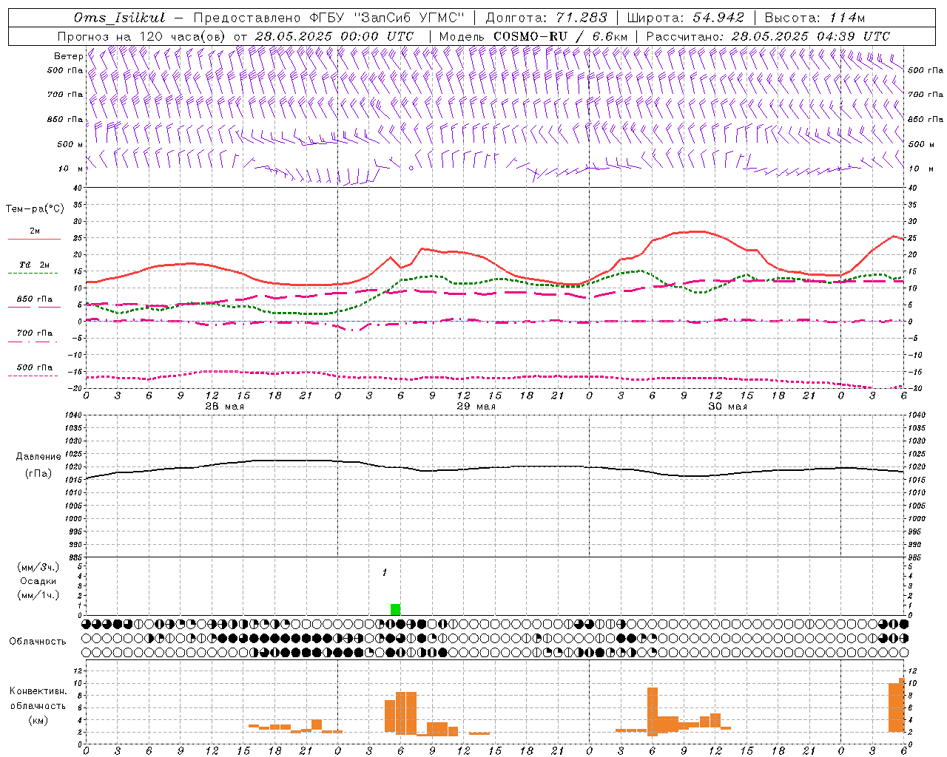Click the precipitation value 1 above the green bar

pyautogui.click(x=385, y=573)
